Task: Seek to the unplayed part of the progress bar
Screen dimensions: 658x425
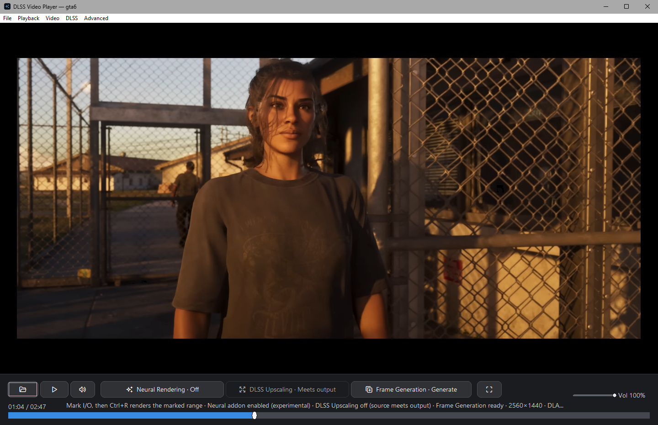Action: [453, 415]
